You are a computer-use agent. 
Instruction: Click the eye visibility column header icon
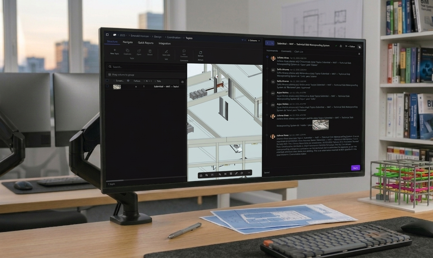(x=128, y=81)
